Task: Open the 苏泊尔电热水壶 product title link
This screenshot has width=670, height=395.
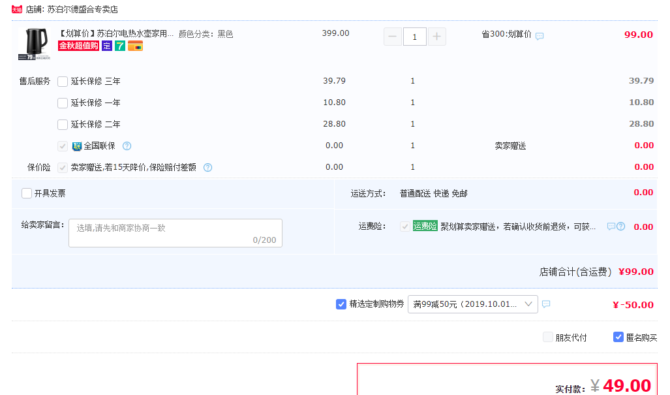Action: 115,34
